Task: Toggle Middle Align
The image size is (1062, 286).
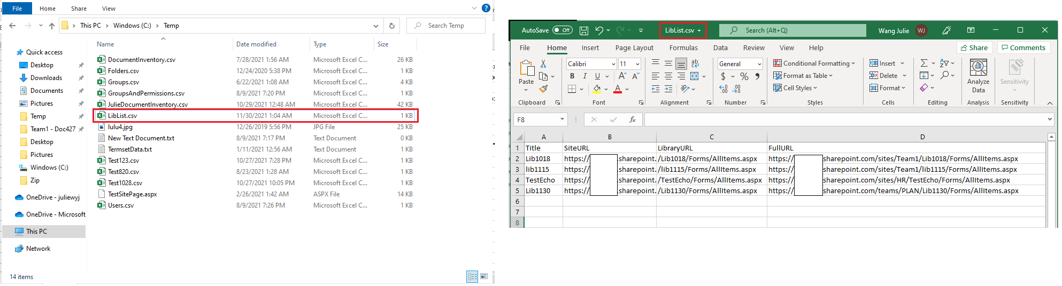Action: (x=668, y=64)
